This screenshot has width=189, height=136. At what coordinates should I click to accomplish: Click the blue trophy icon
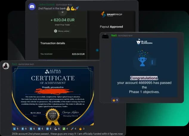click(x=142, y=62)
